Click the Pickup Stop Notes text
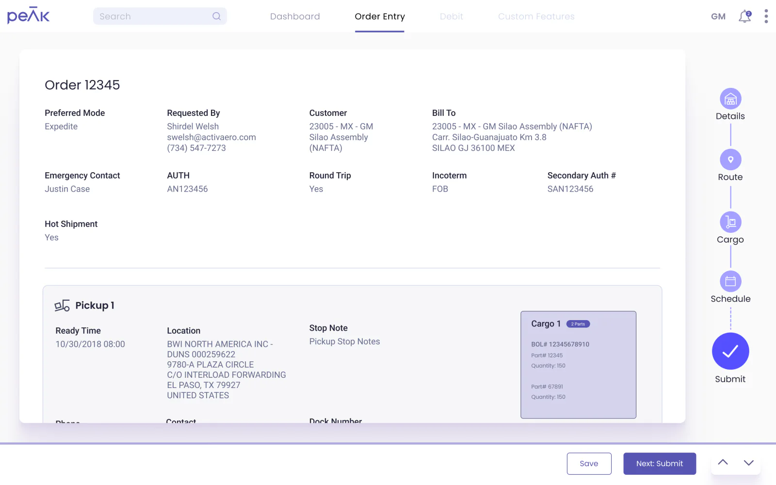The width and height of the screenshot is (776, 485). (x=345, y=342)
